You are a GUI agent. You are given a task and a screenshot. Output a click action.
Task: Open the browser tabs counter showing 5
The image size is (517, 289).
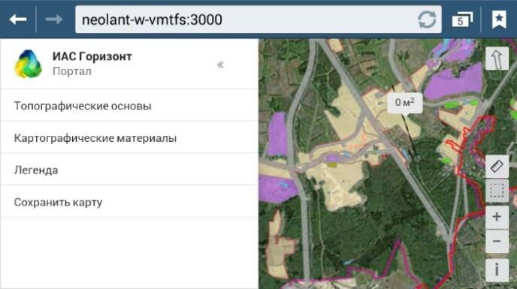462,20
